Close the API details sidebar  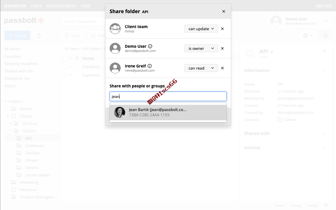[x=324, y=51]
